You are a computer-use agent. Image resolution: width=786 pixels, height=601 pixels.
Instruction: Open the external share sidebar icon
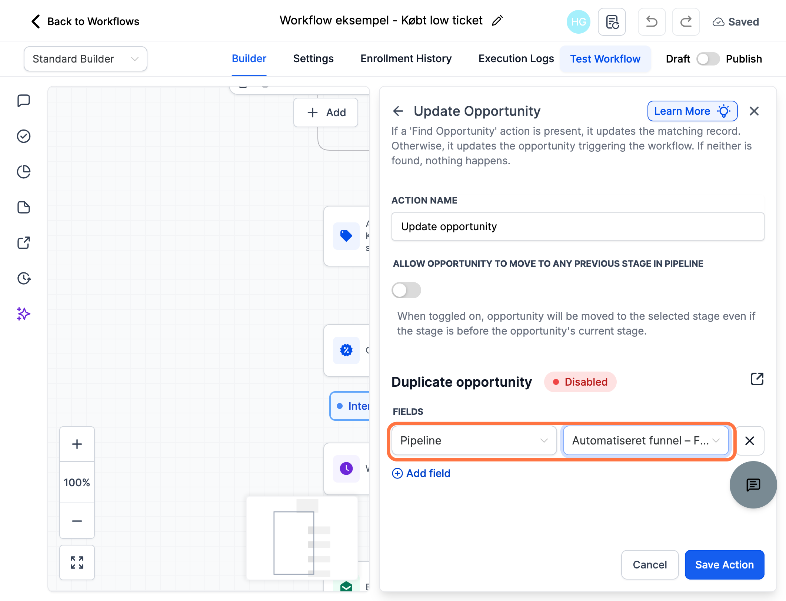coord(24,243)
